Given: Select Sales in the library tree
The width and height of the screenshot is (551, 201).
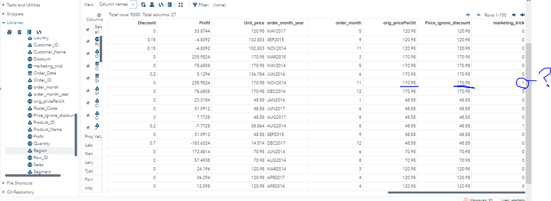Looking at the screenshot, I should coord(38,165).
